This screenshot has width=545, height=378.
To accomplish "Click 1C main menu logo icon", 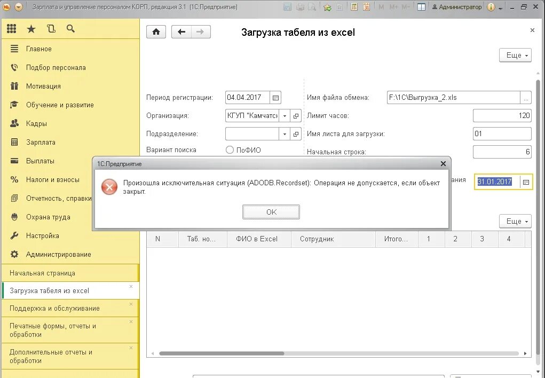I will tap(6, 7).
